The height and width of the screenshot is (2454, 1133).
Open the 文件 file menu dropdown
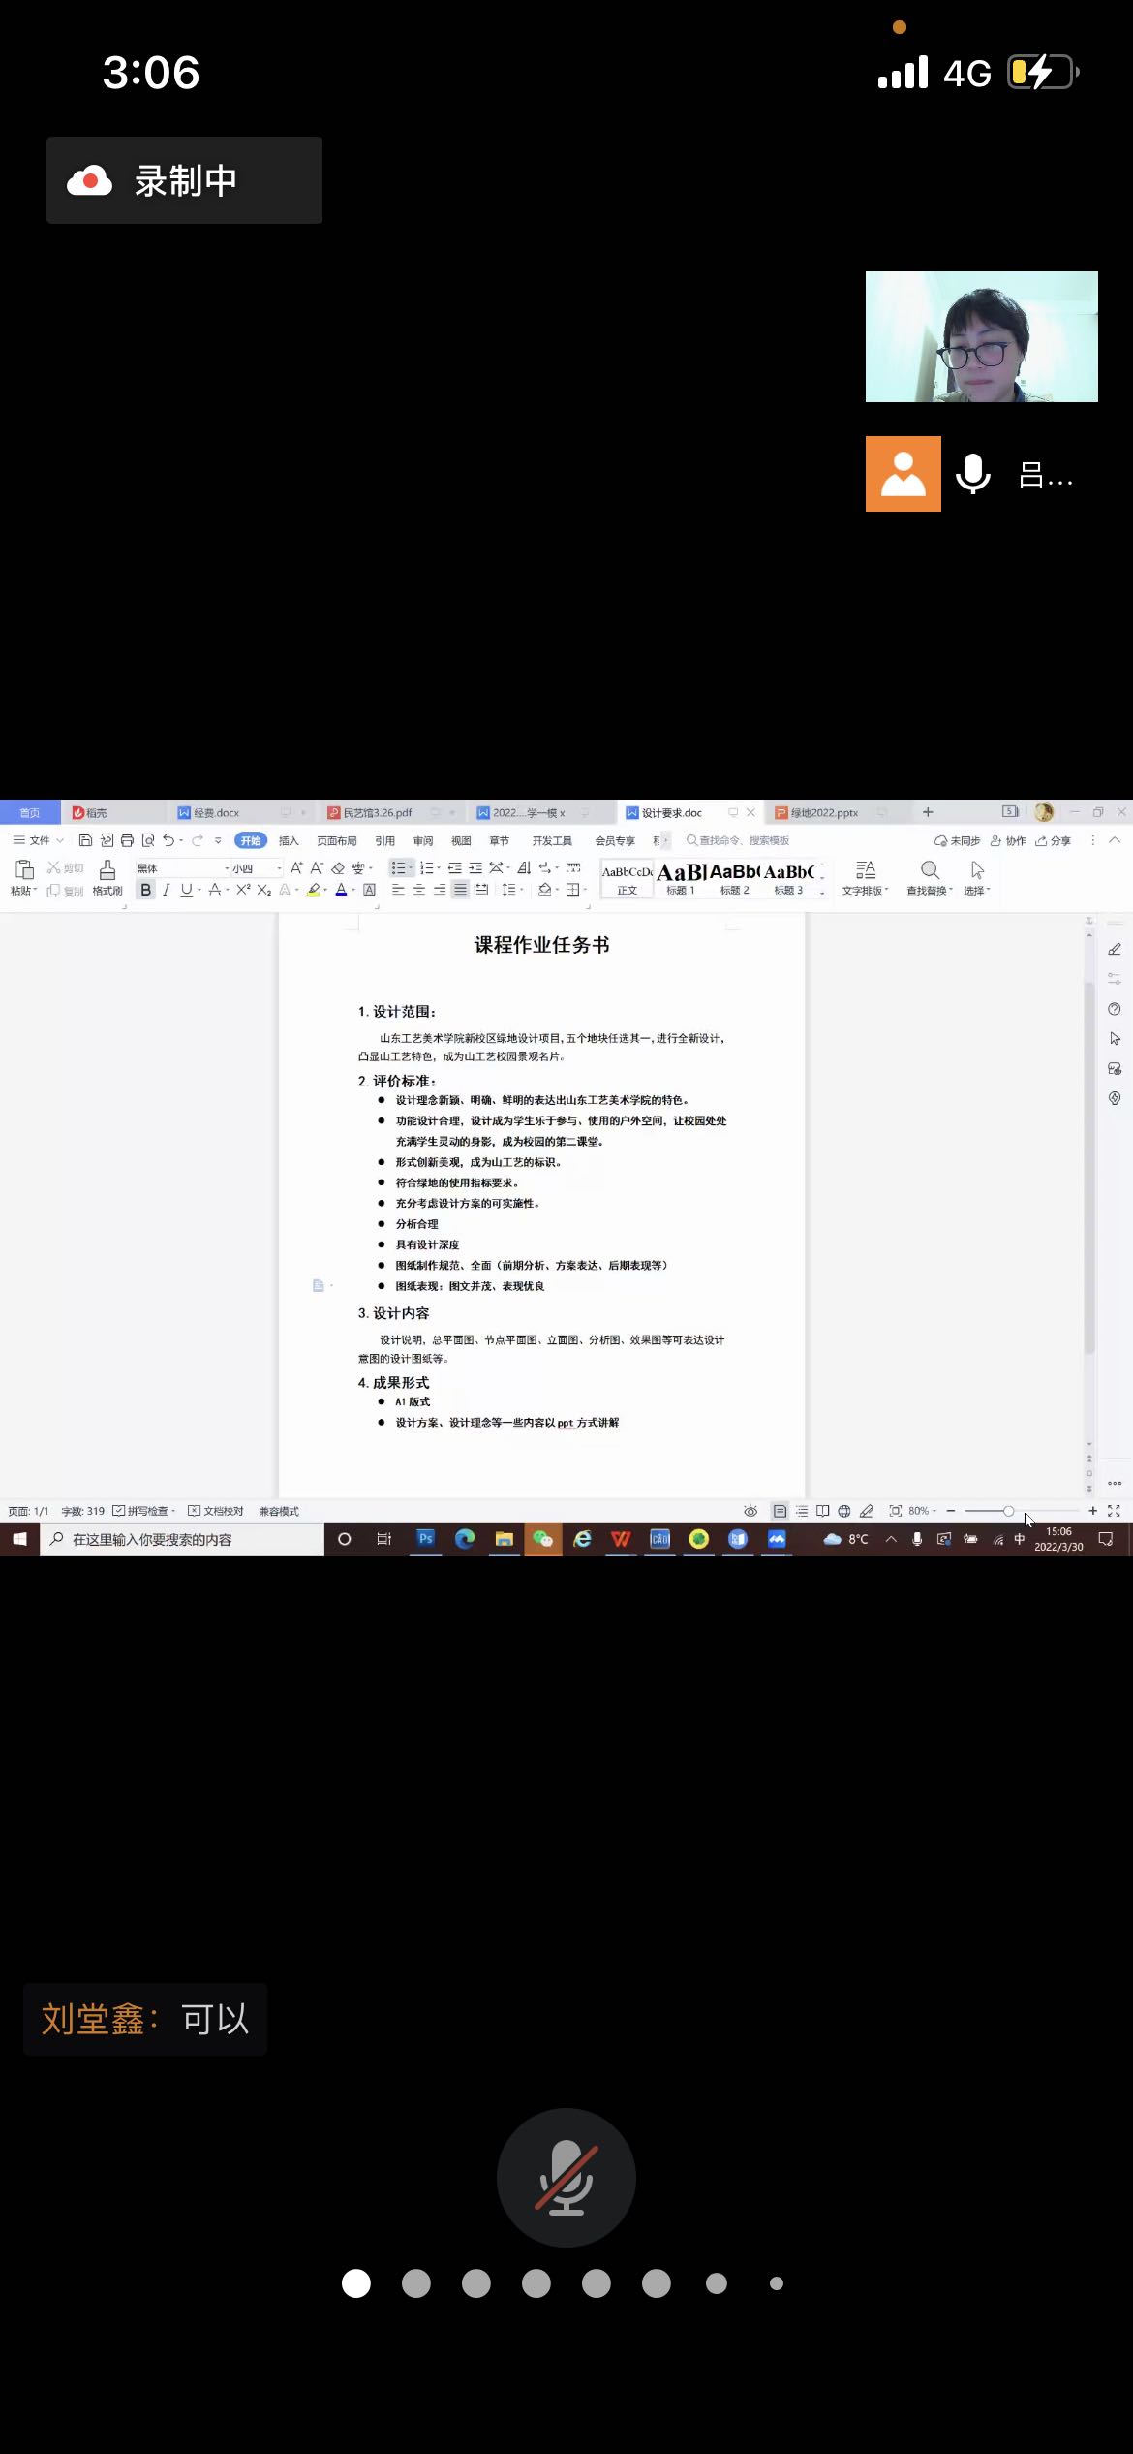coord(39,840)
